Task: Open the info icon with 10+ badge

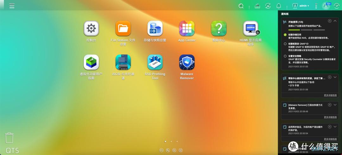Action: [x=326, y=6]
